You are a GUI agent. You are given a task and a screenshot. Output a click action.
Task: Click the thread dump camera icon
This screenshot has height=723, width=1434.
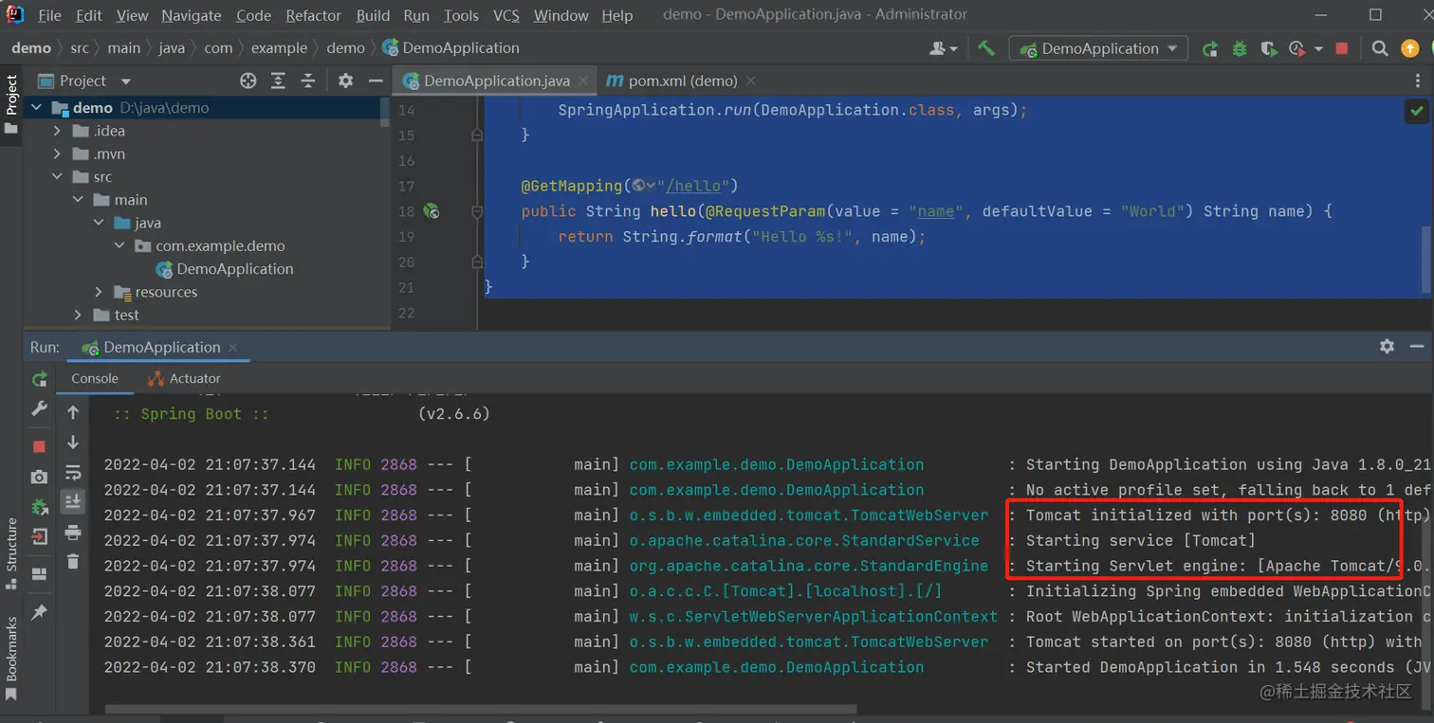click(x=39, y=477)
